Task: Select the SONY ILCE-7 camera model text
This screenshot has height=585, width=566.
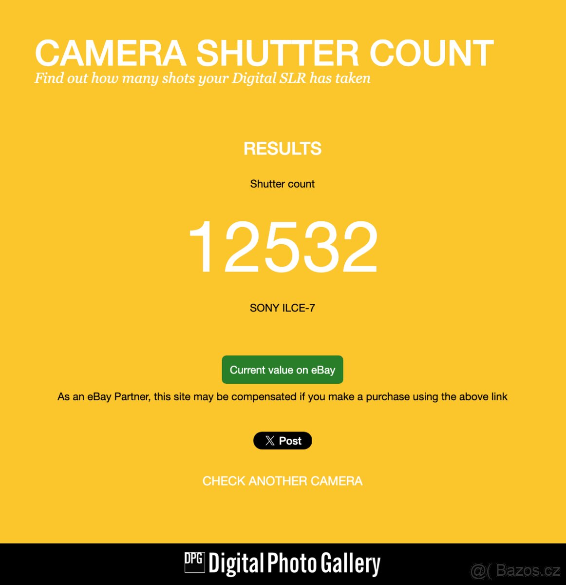Action: click(283, 308)
